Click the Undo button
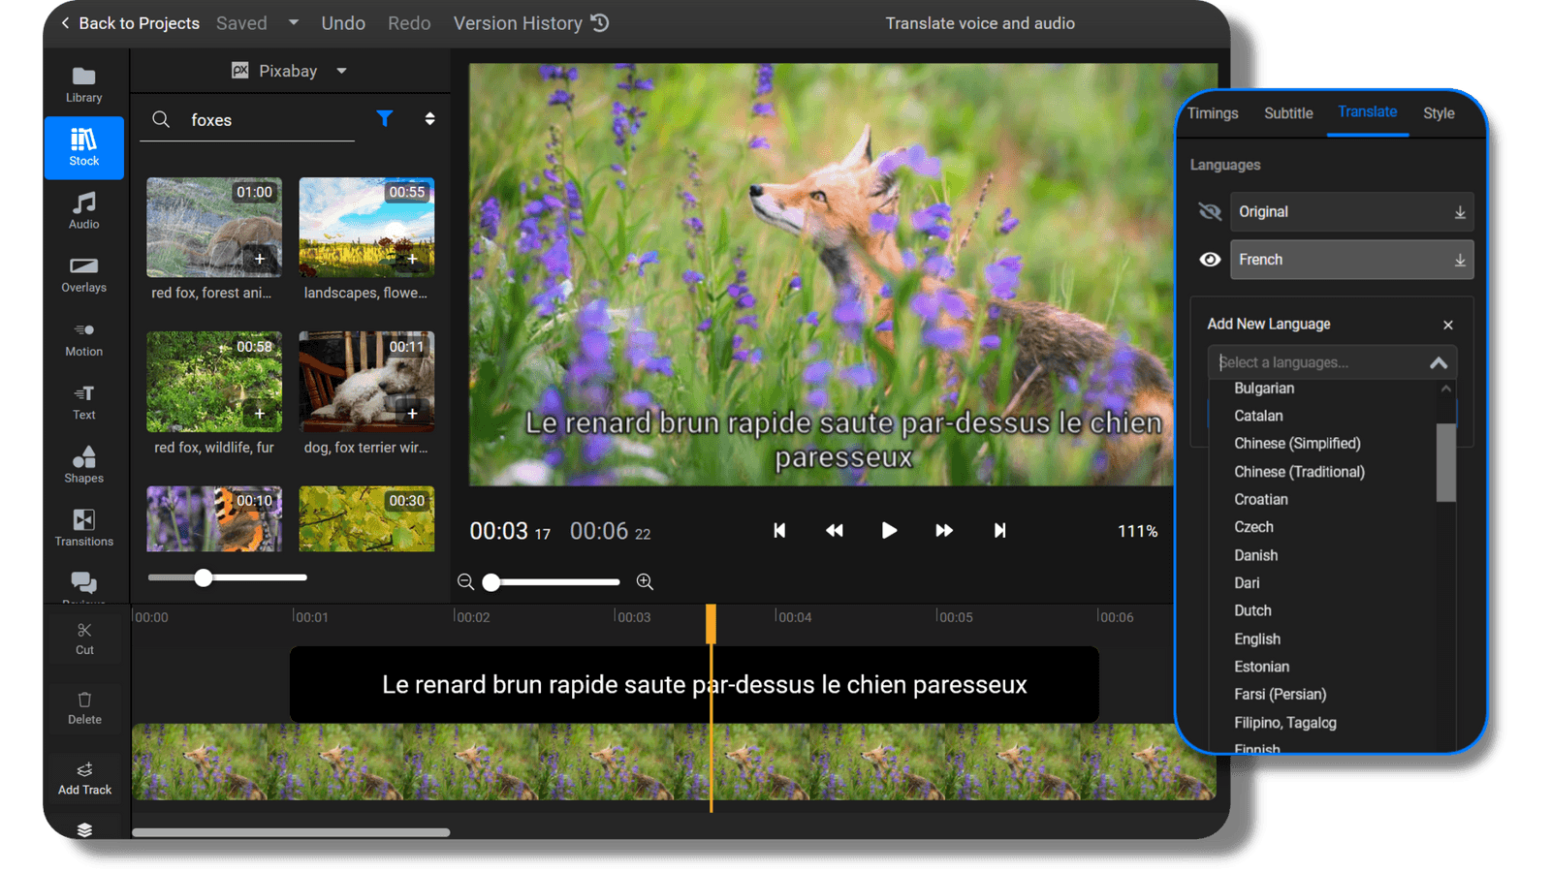1551x872 pixels. click(343, 23)
